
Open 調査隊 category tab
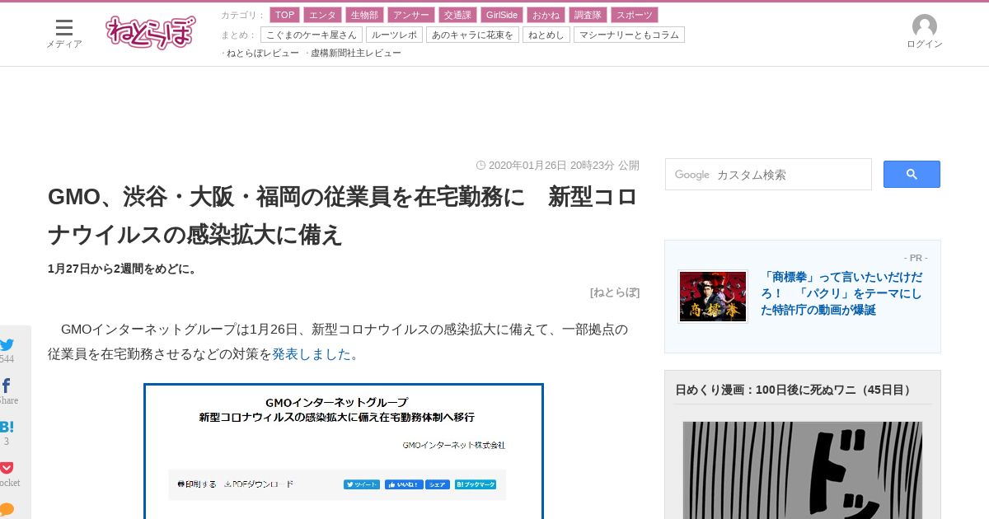click(588, 15)
